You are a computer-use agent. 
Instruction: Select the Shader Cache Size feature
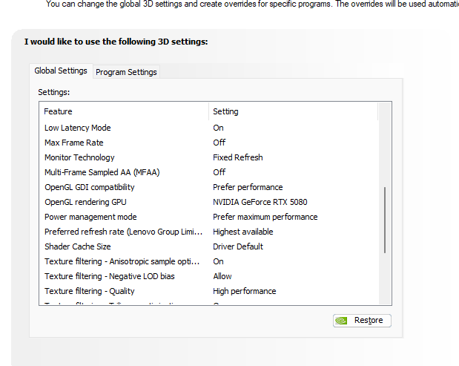[78, 246]
